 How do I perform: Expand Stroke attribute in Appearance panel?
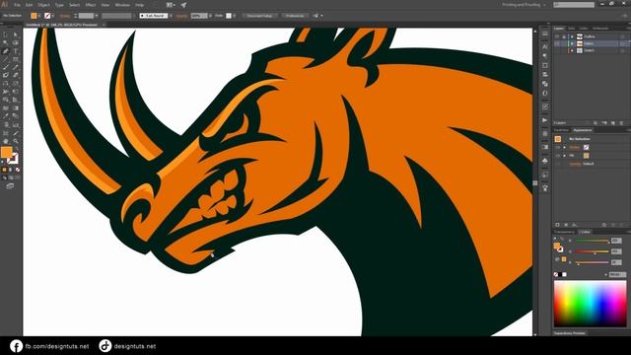coord(565,147)
